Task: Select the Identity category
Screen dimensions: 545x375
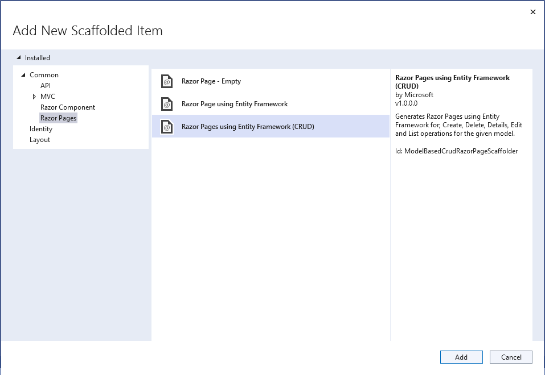Action: (40, 128)
